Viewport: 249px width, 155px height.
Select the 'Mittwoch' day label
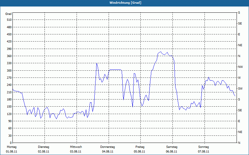tap(76, 147)
